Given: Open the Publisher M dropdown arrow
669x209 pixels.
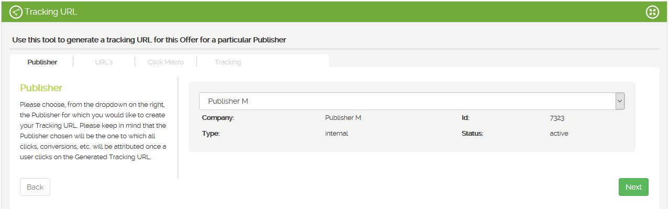Looking at the screenshot, I should pos(620,101).
